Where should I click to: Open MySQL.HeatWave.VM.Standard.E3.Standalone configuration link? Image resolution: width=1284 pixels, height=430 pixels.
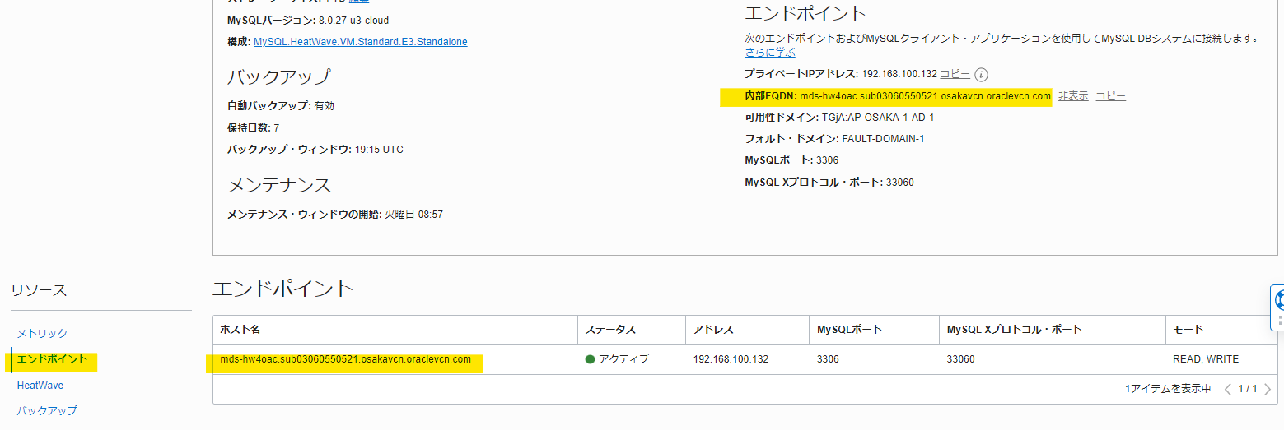coord(360,41)
